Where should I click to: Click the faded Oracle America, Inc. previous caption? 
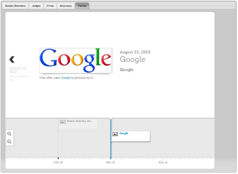click(x=19, y=78)
